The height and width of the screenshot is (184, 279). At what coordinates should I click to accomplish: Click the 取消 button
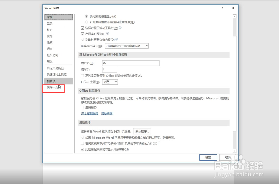[228, 157]
